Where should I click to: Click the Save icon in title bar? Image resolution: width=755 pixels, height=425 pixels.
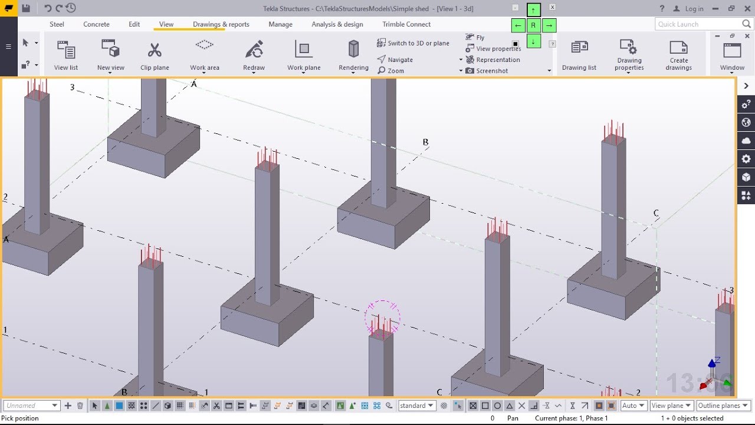[26, 8]
